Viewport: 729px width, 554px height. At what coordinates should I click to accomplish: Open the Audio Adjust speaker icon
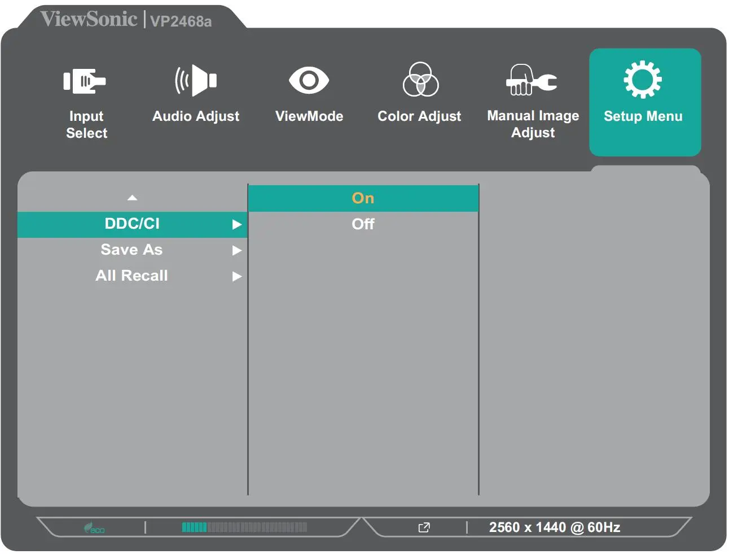(196, 80)
